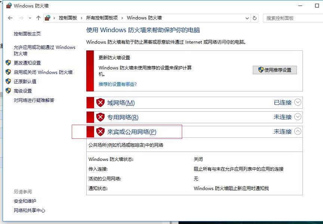Click 更新防火墙设置 heading
Screen dimensions: 323x224
pyautogui.click(x=114, y=57)
